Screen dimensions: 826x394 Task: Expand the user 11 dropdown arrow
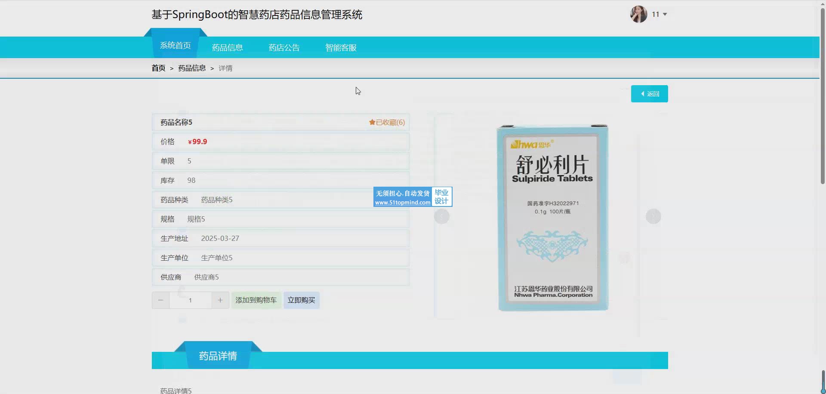pos(665,15)
